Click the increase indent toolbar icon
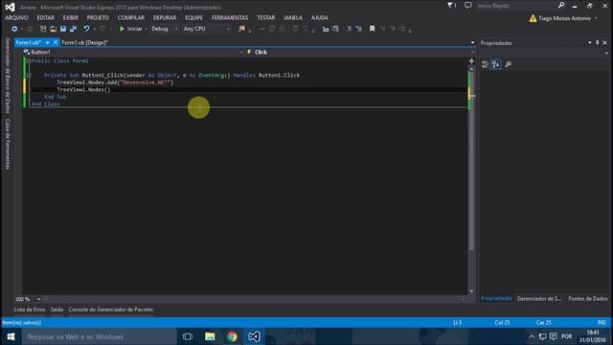613x345 pixels. (335, 29)
